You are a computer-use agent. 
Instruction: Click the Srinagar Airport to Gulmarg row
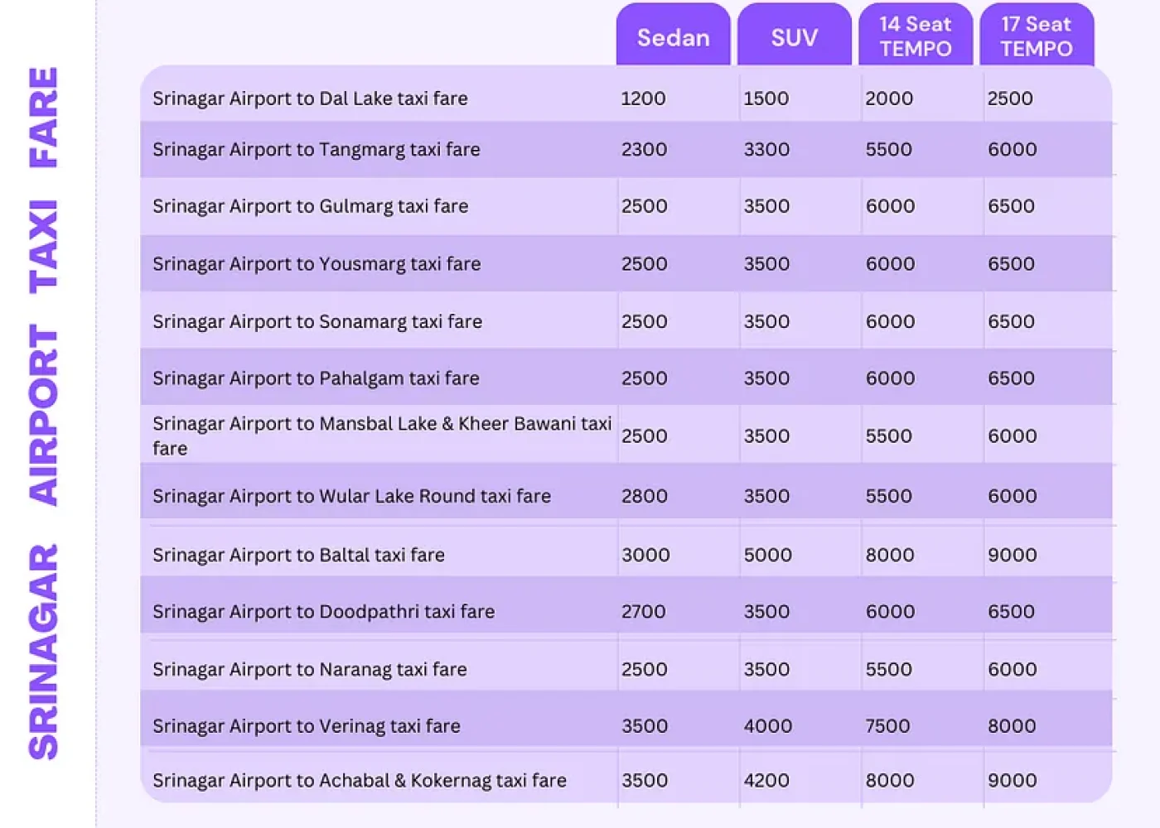(x=310, y=206)
